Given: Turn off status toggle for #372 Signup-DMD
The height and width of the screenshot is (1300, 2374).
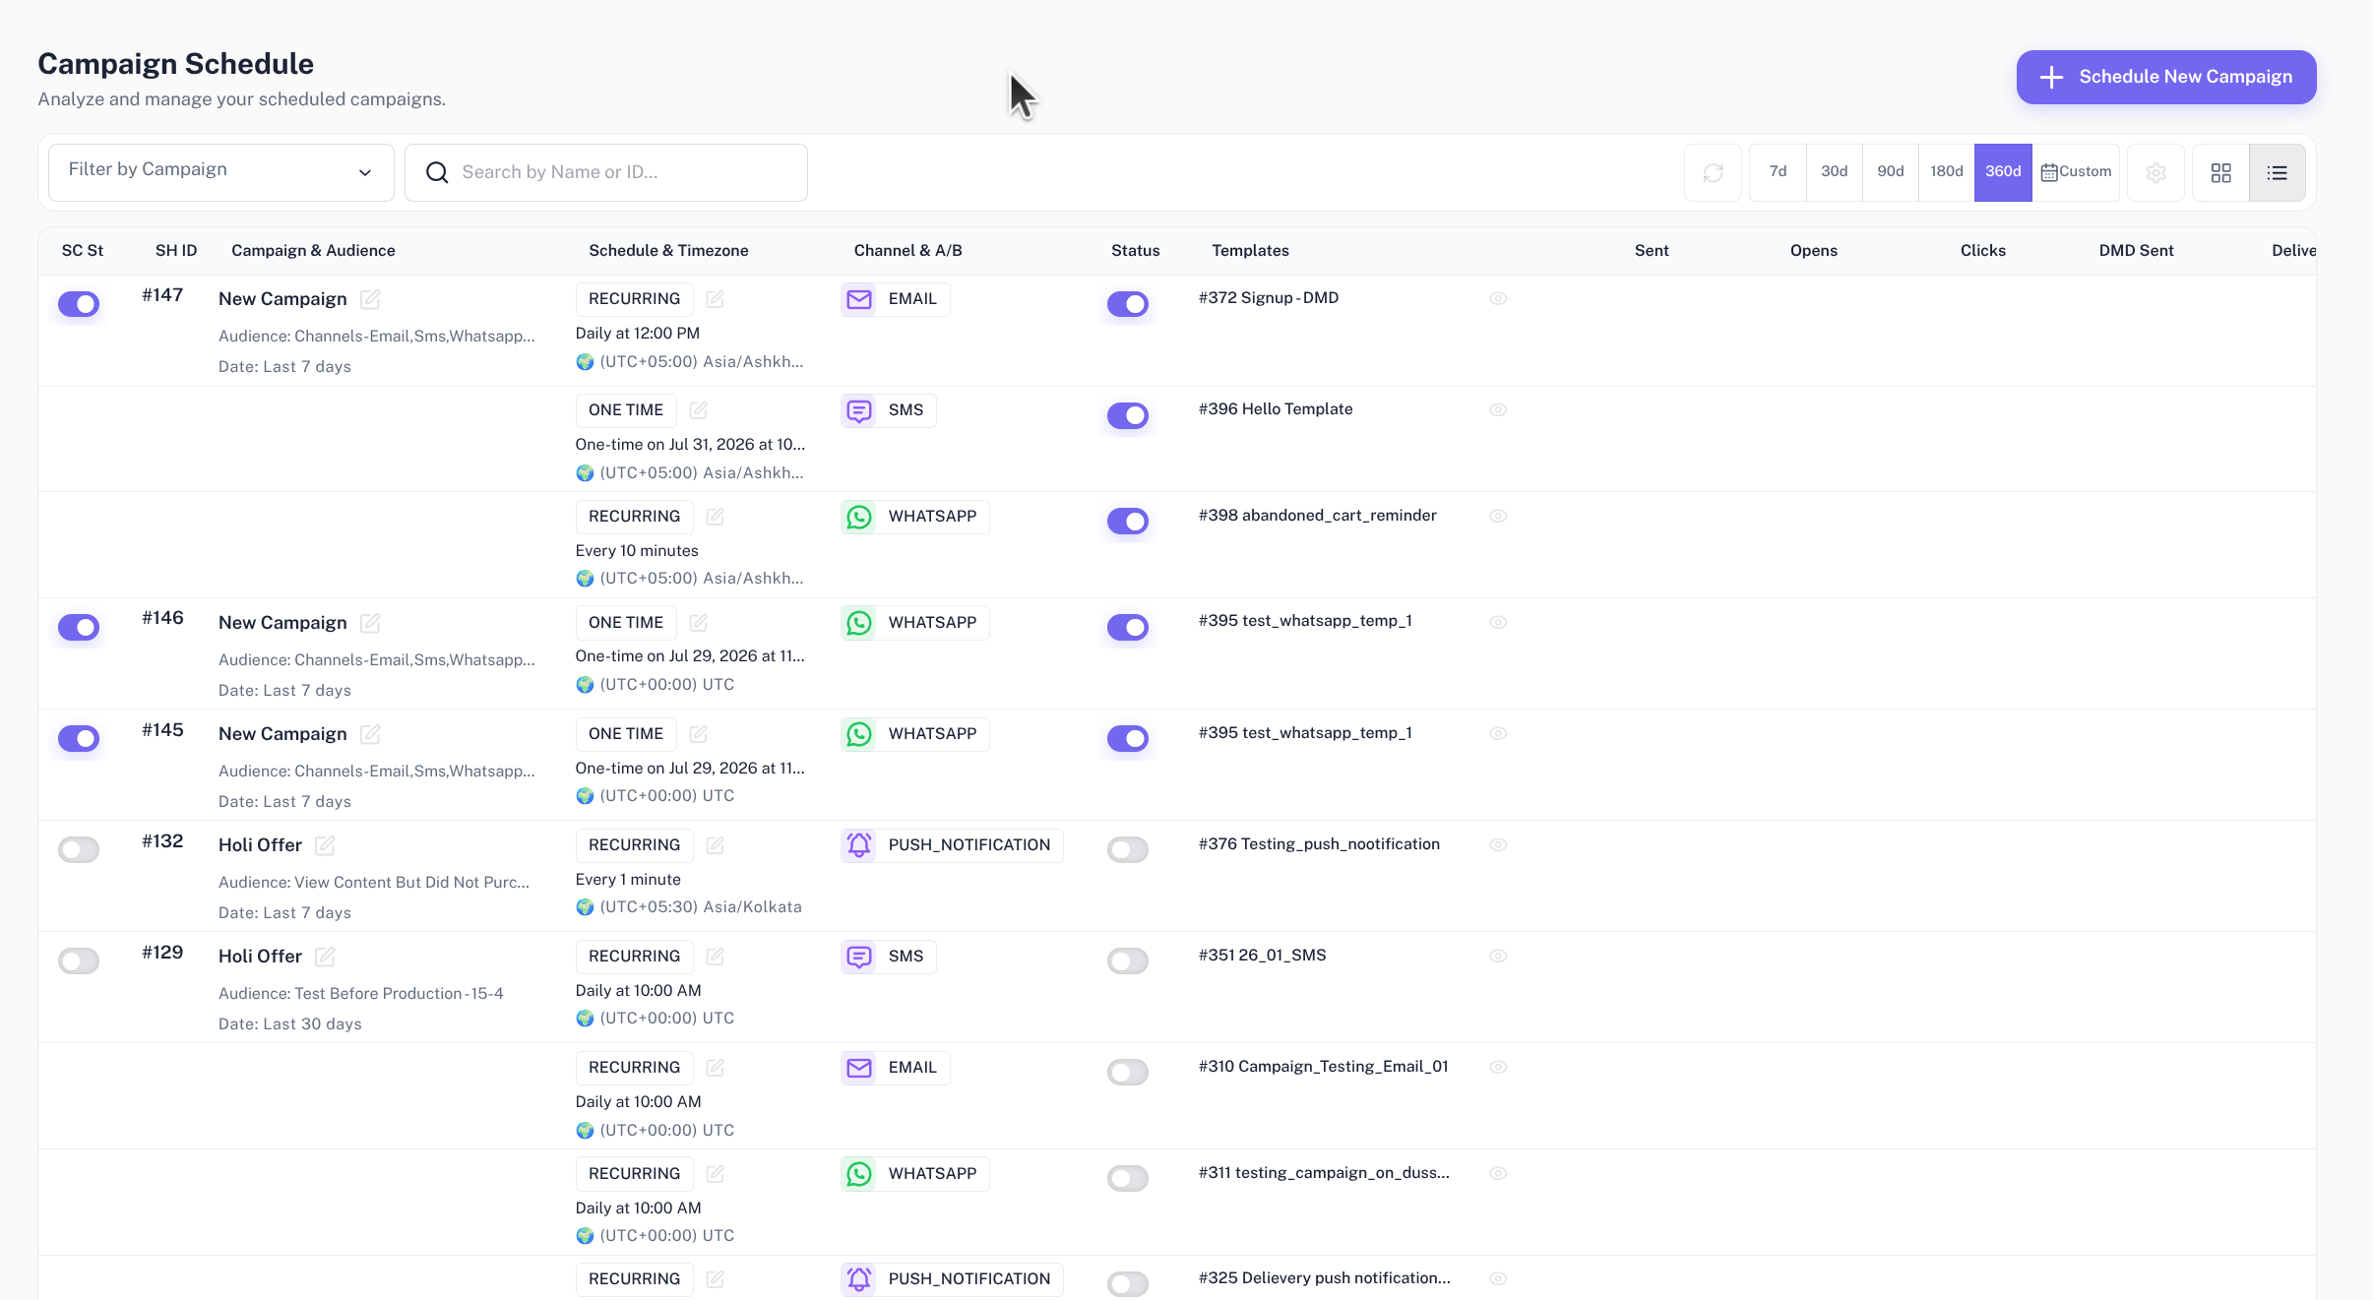Looking at the screenshot, I should (1128, 304).
